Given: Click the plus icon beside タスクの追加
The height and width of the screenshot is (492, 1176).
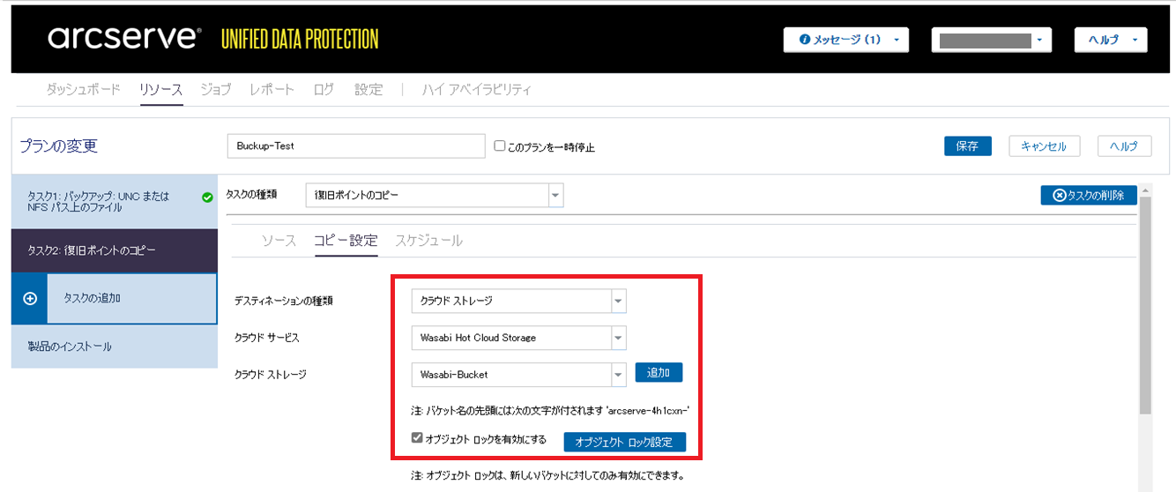Looking at the screenshot, I should tap(29, 299).
